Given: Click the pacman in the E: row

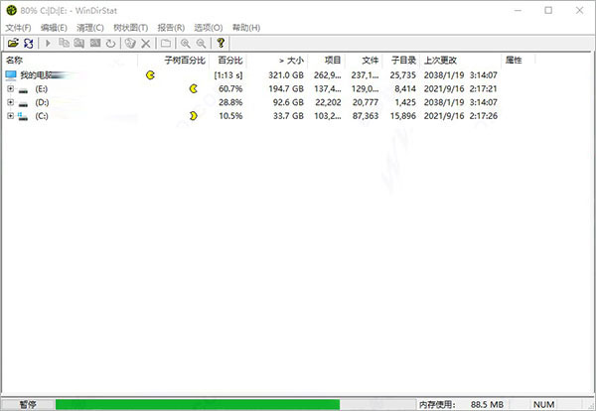Looking at the screenshot, I should click(x=194, y=89).
